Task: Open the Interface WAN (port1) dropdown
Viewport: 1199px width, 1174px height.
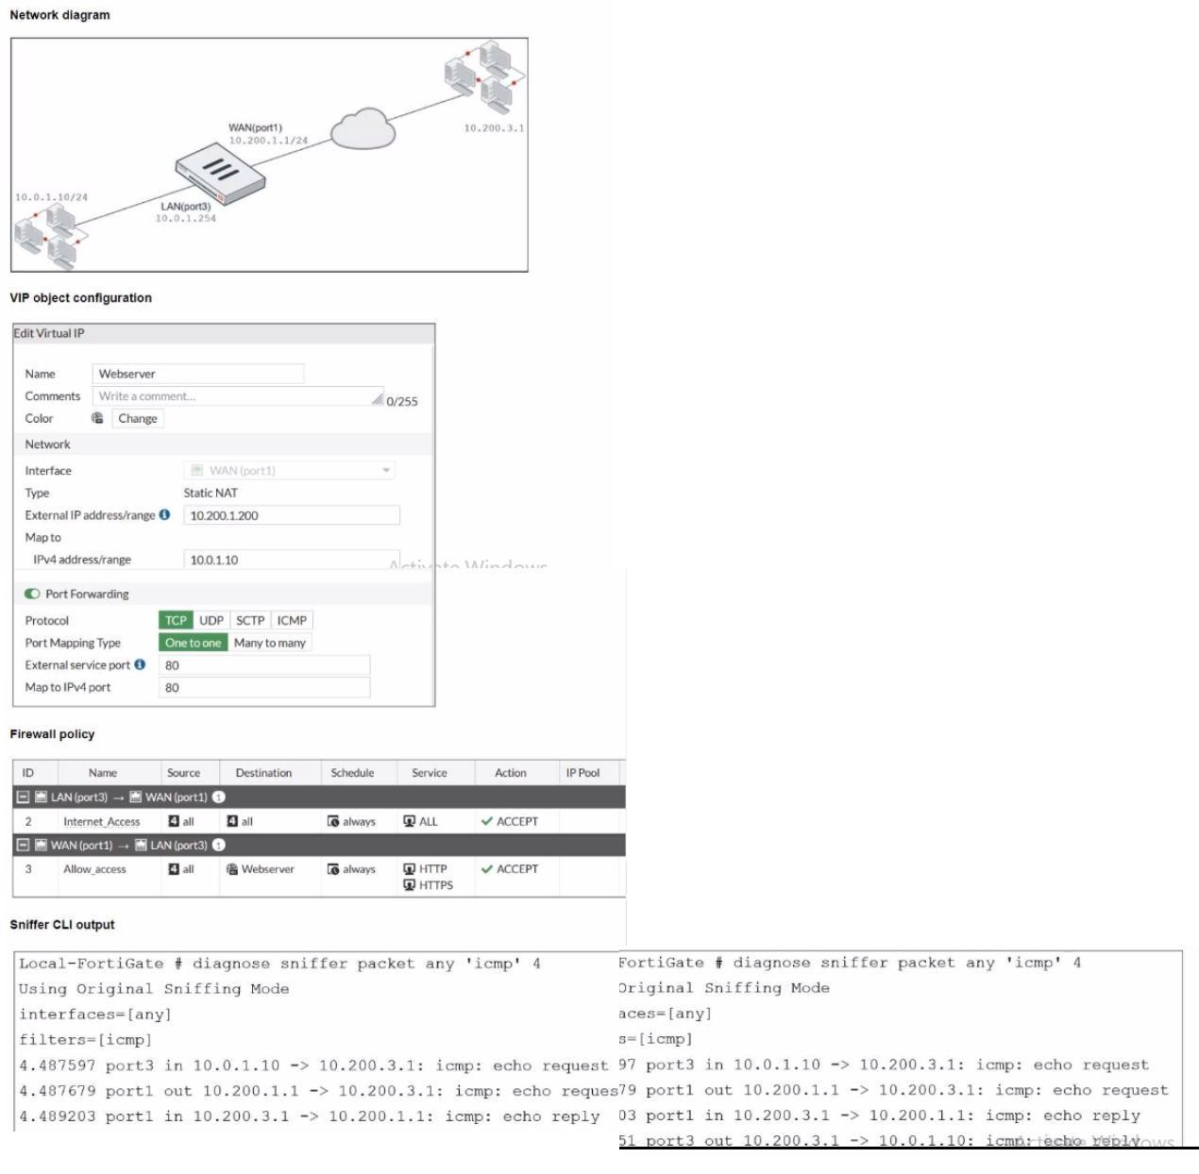Action: click(289, 470)
